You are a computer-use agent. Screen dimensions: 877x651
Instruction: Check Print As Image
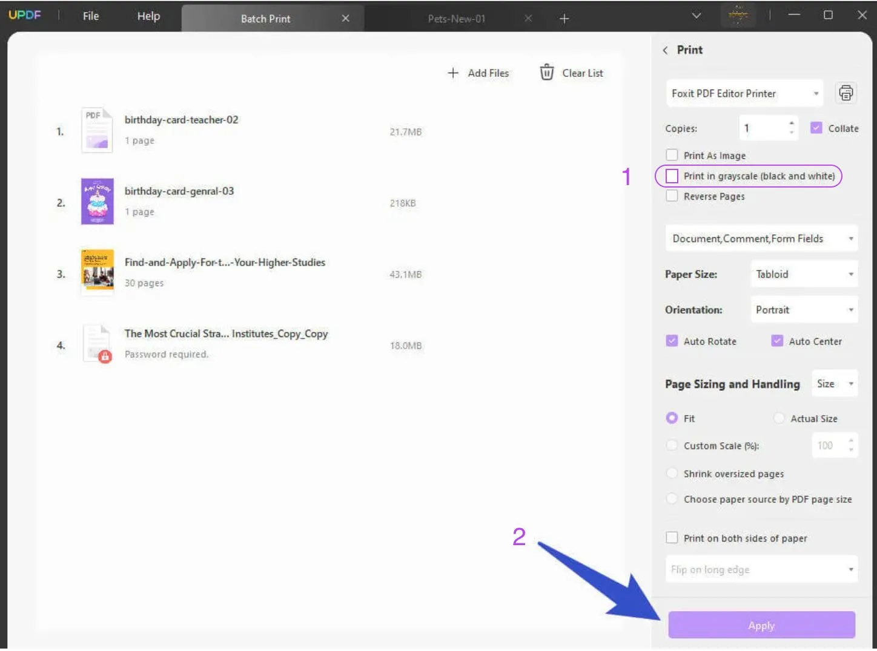point(672,154)
